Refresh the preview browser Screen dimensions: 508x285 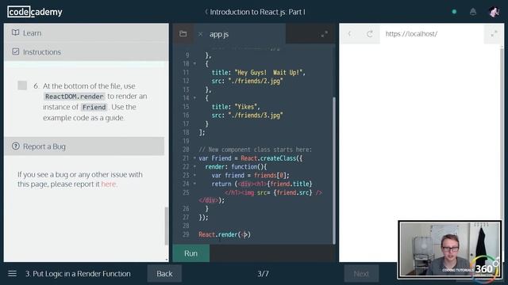coord(370,33)
